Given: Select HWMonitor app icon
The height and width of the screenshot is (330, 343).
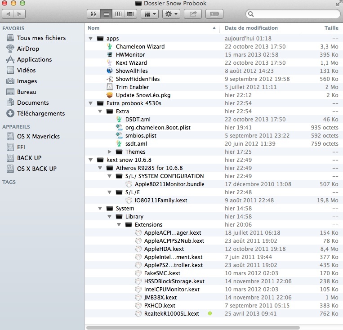Looking at the screenshot, I should [x=110, y=55].
